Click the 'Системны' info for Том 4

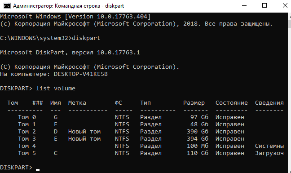click(269, 146)
